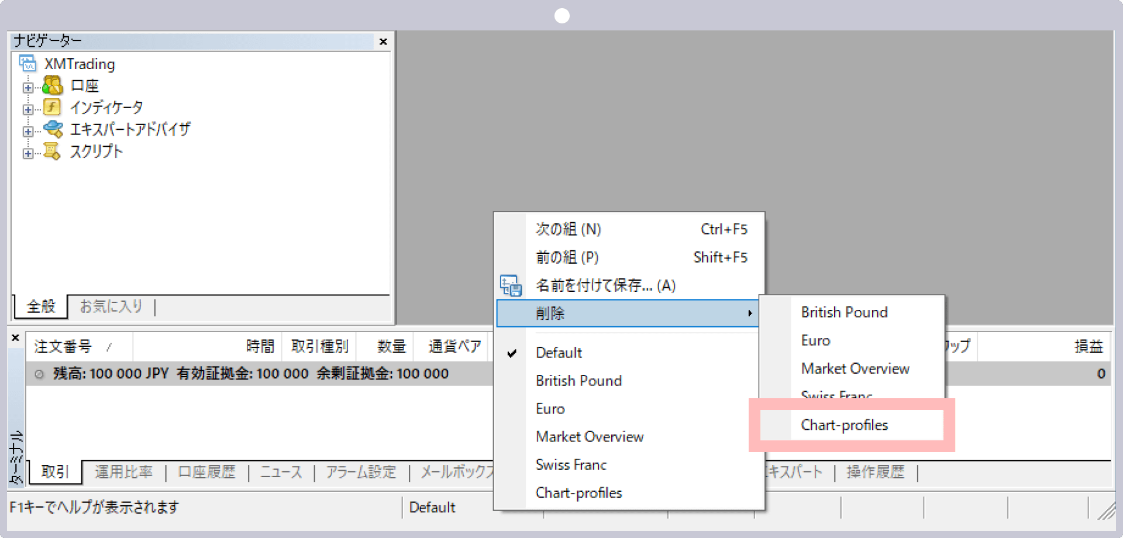Sort by 注文番号 column header
This screenshot has width=1123, height=538.
[63, 347]
